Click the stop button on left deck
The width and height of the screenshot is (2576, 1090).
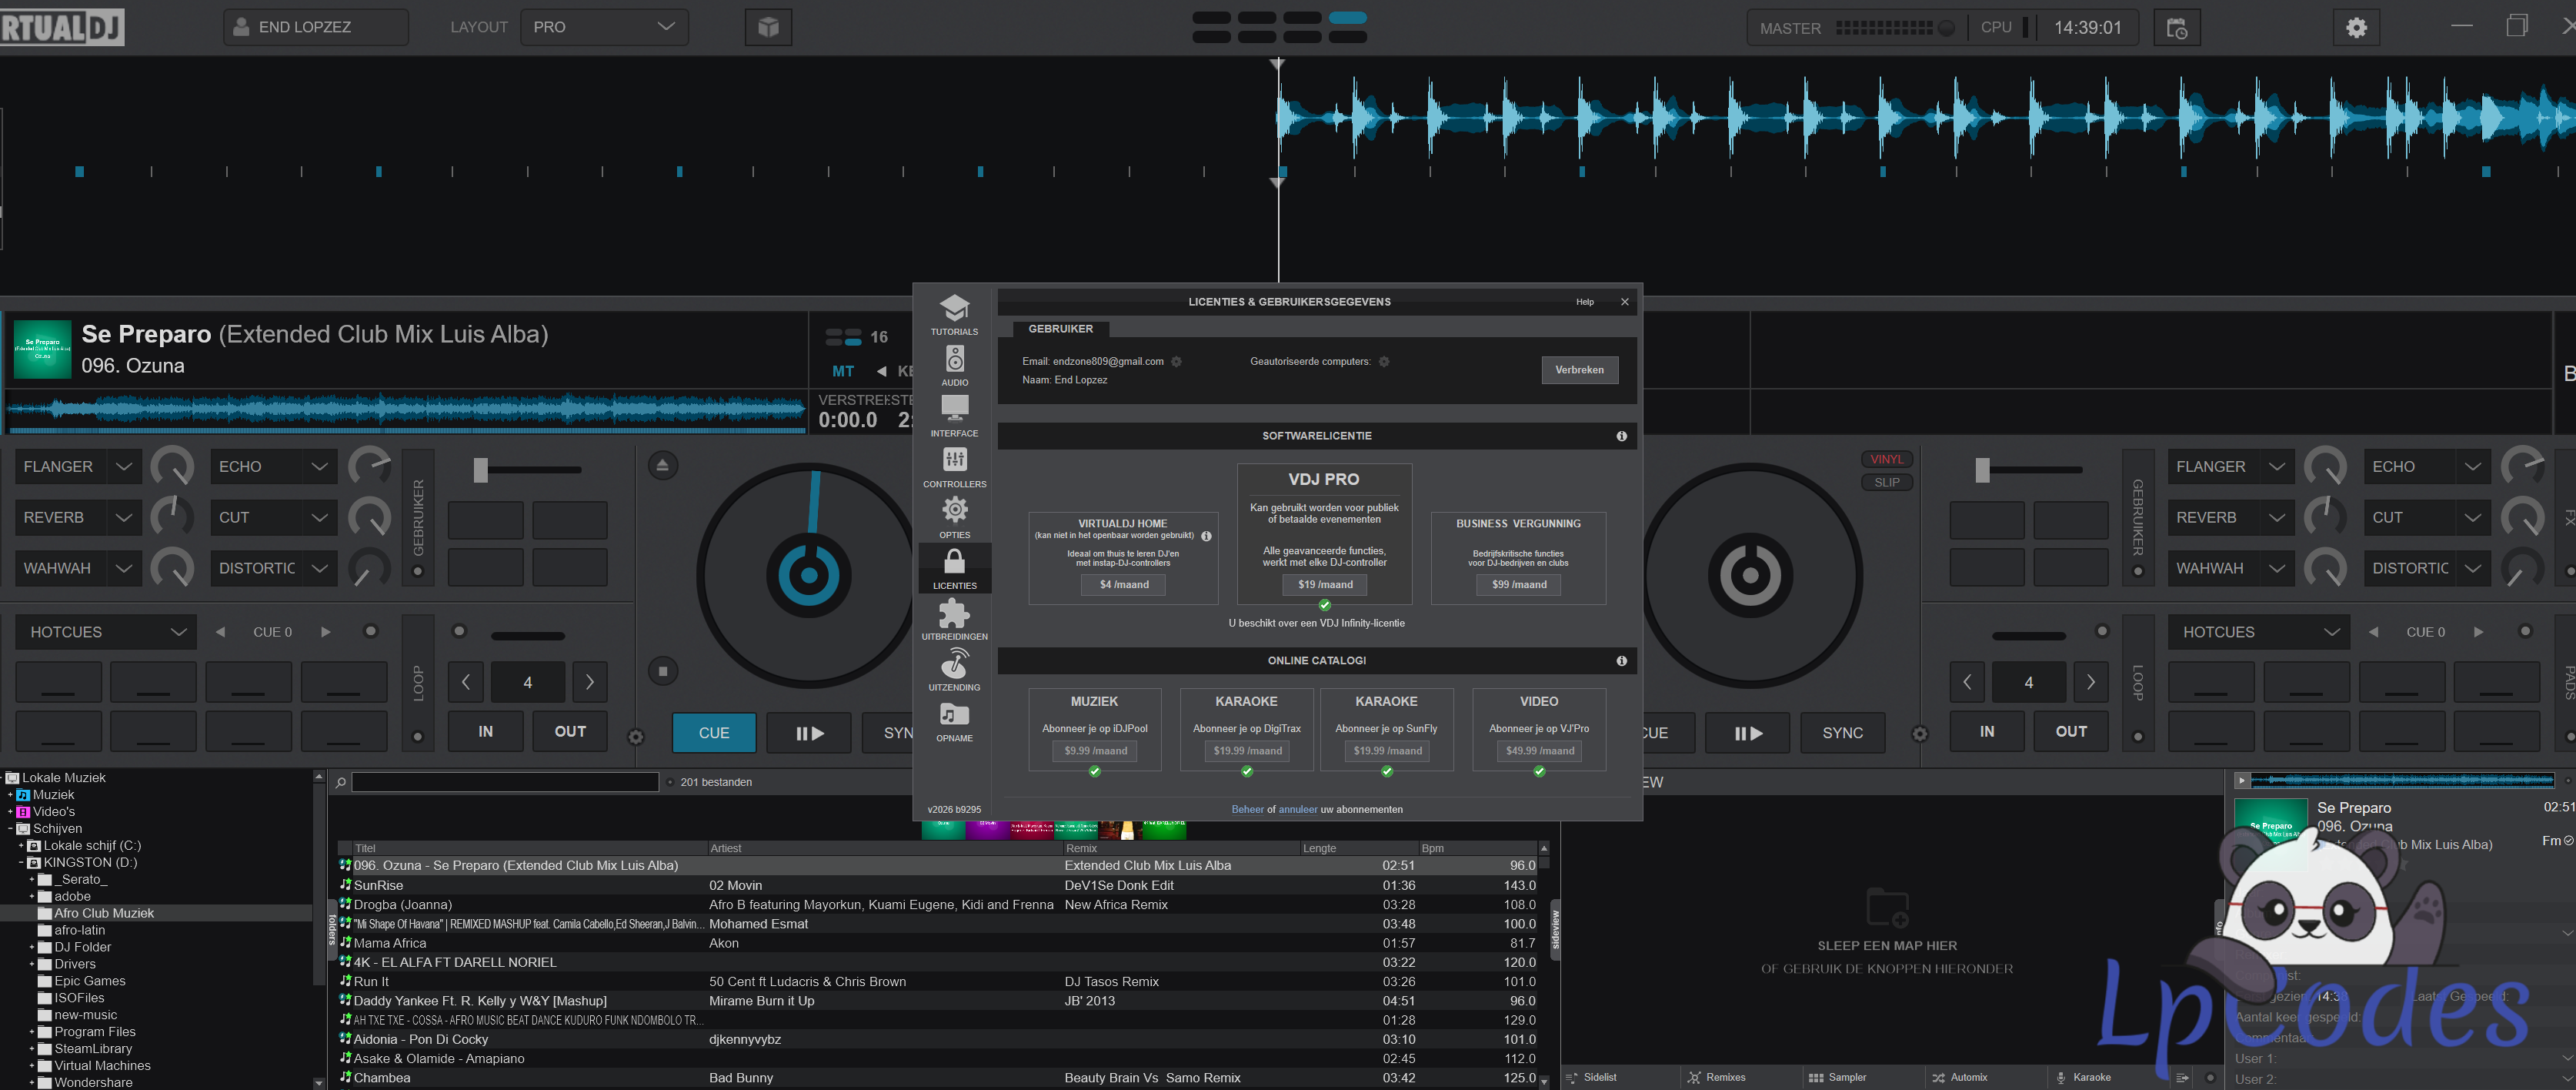coord(662,671)
